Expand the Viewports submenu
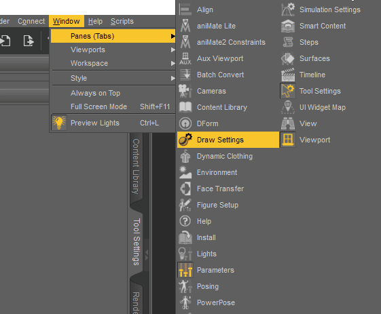 click(x=113, y=50)
